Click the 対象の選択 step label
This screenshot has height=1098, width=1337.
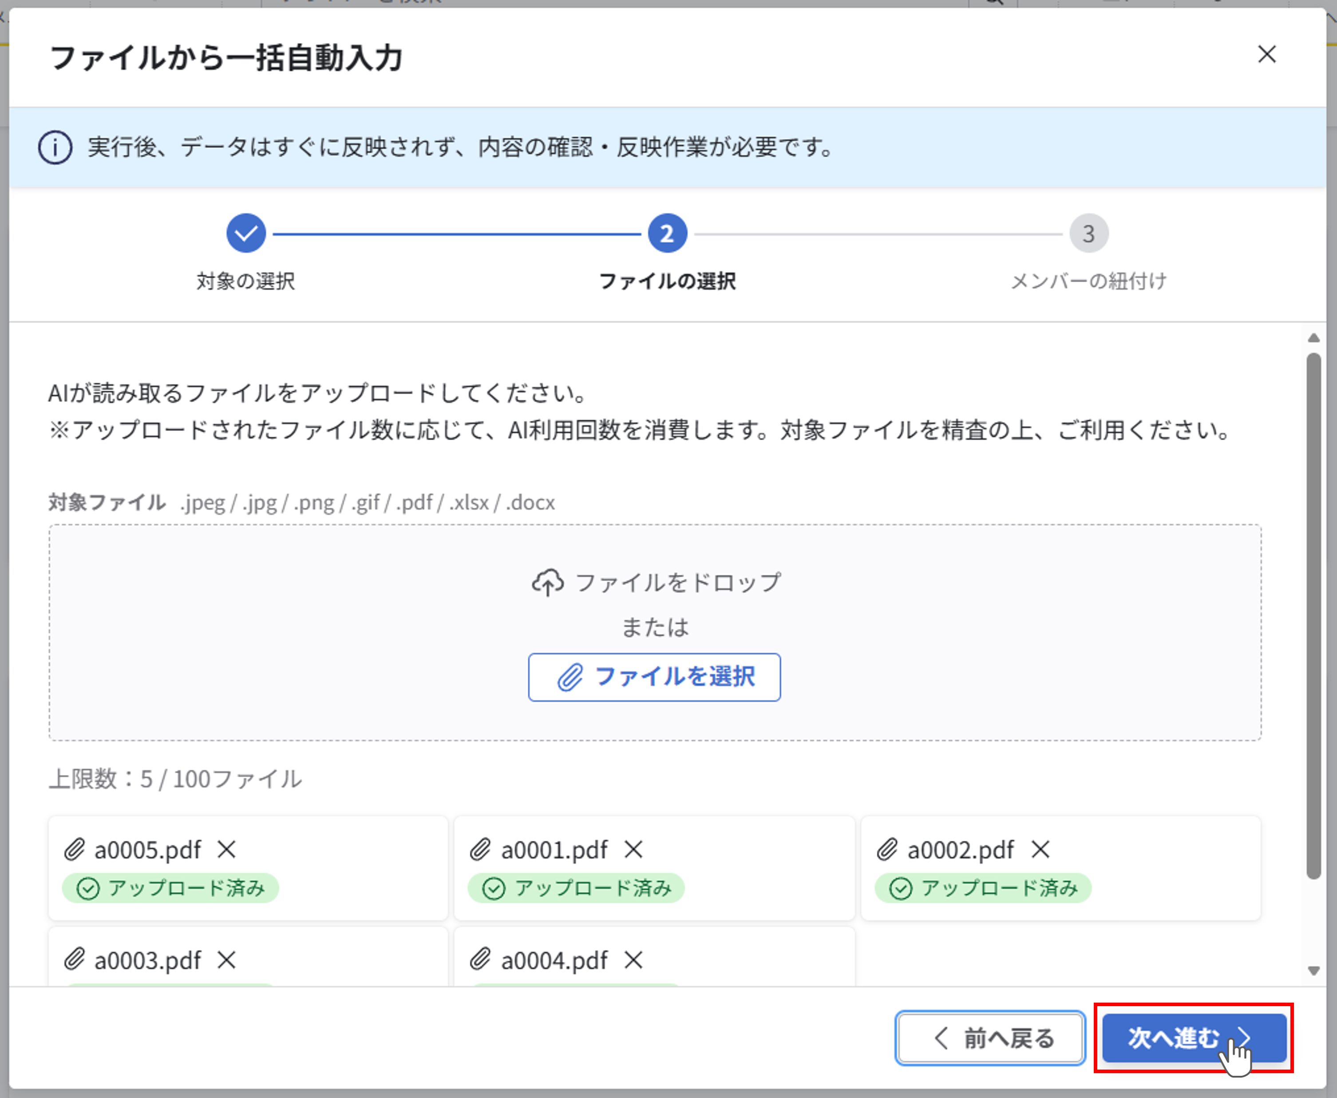pyautogui.click(x=245, y=281)
